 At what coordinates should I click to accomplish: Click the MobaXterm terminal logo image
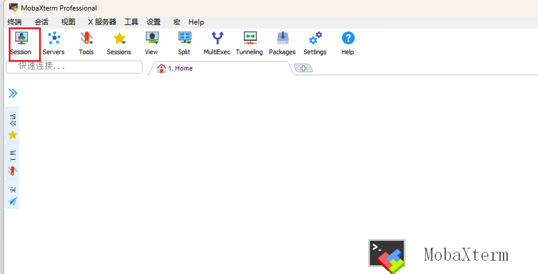coord(387,256)
